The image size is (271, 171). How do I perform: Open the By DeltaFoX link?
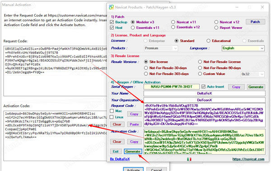(120, 159)
